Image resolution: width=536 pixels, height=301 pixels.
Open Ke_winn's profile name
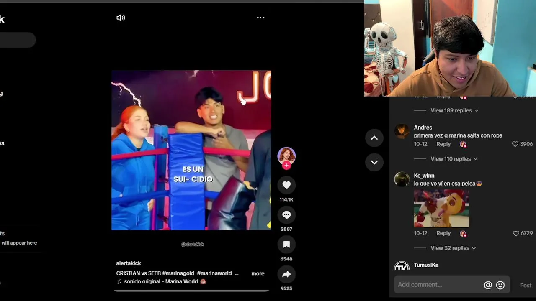[x=424, y=176]
